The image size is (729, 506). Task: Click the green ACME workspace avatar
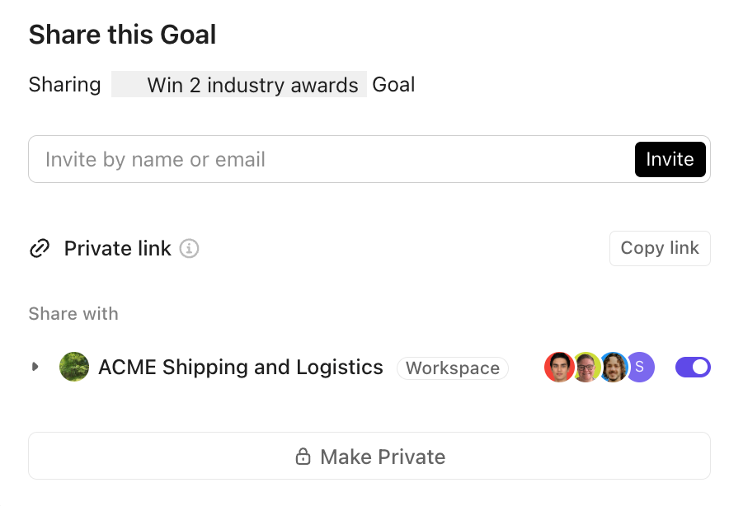coord(74,367)
